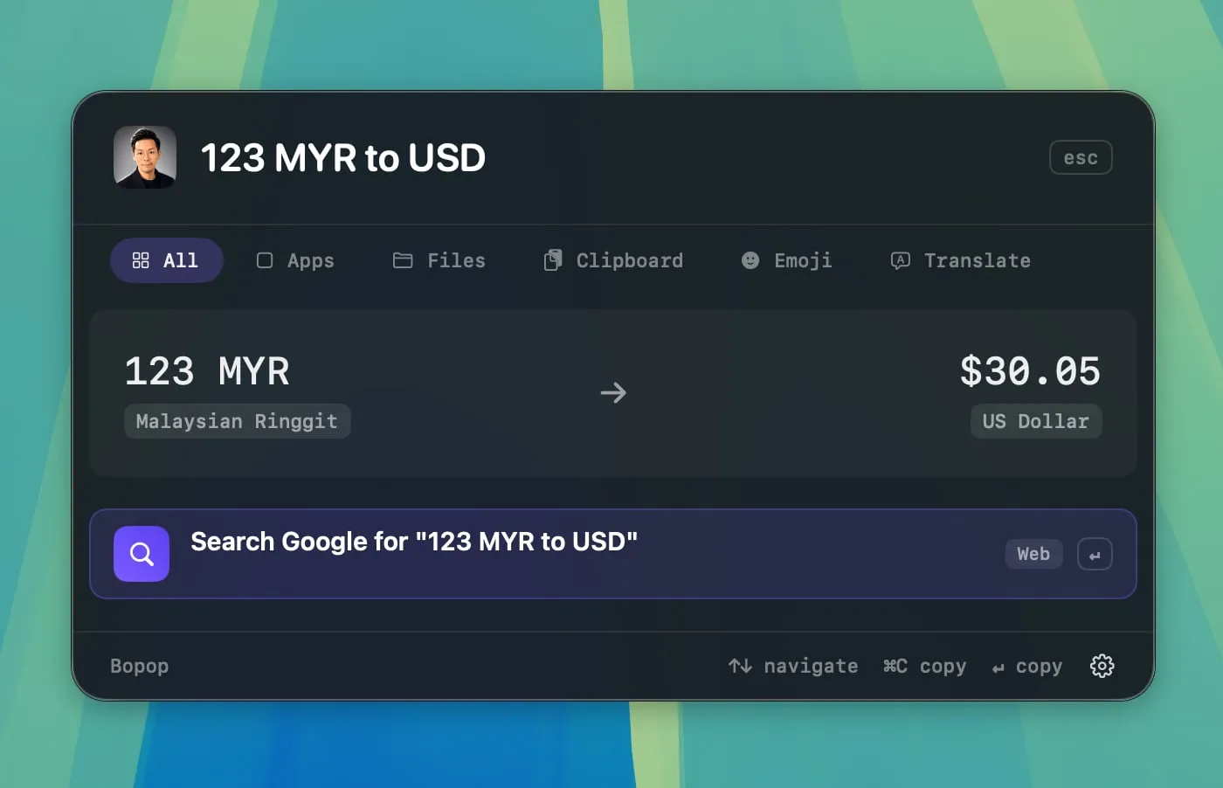Image resolution: width=1223 pixels, height=788 pixels.
Task: Go to the Translate tab
Action: click(x=961, y=260)
